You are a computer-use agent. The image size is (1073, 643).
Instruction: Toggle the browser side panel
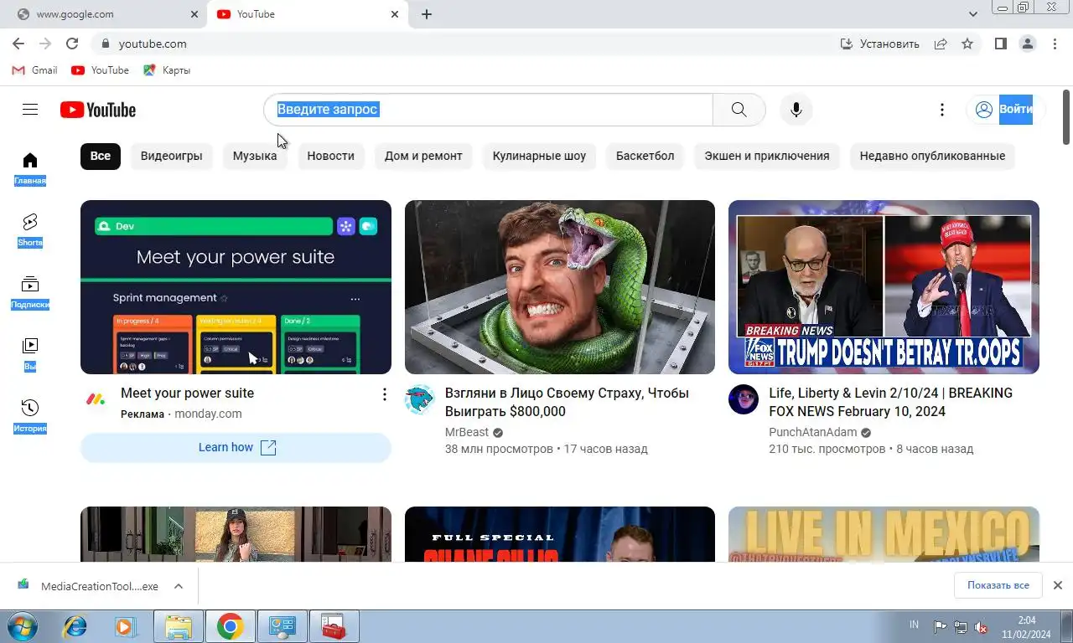[x=1000, y=44]
